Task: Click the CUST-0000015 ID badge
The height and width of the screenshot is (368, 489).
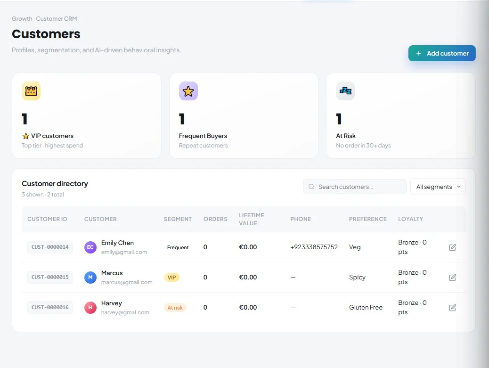Action: (x=50, y=277)
